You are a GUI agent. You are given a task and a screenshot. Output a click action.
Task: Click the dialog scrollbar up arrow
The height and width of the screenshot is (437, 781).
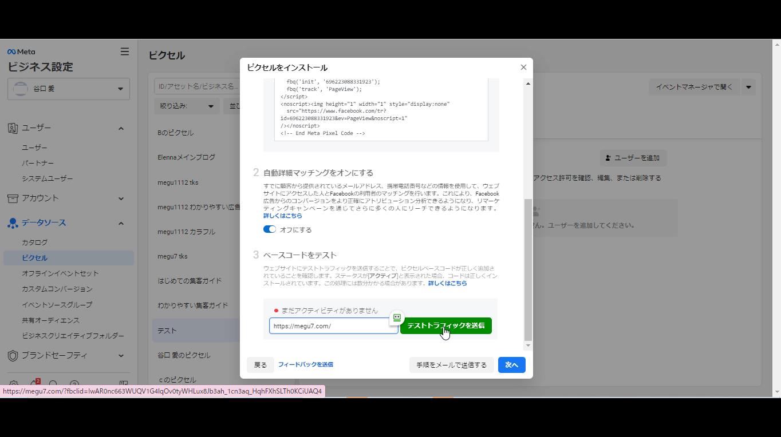528,84
